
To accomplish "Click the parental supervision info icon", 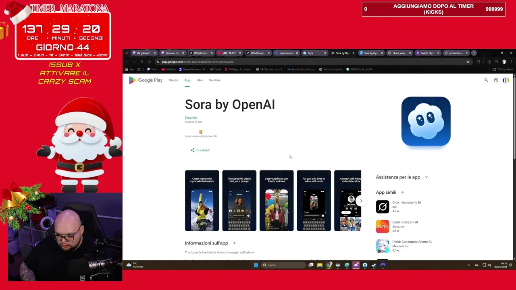I will (215, 136).
